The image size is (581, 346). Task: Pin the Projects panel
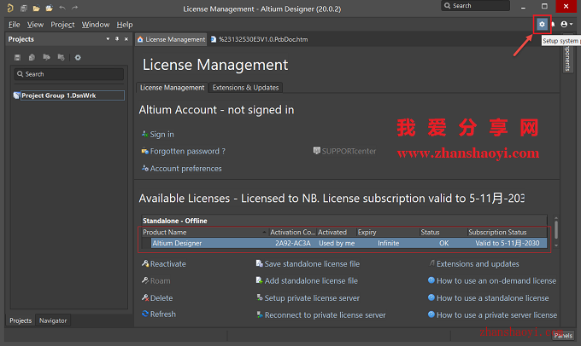click(x=117, y=39)
